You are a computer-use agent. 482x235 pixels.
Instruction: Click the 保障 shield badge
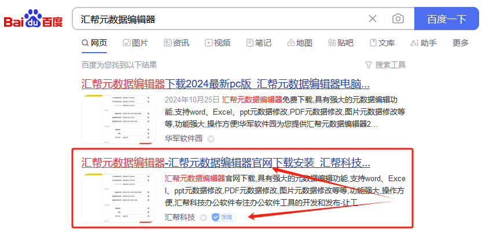tap(224, 218)
